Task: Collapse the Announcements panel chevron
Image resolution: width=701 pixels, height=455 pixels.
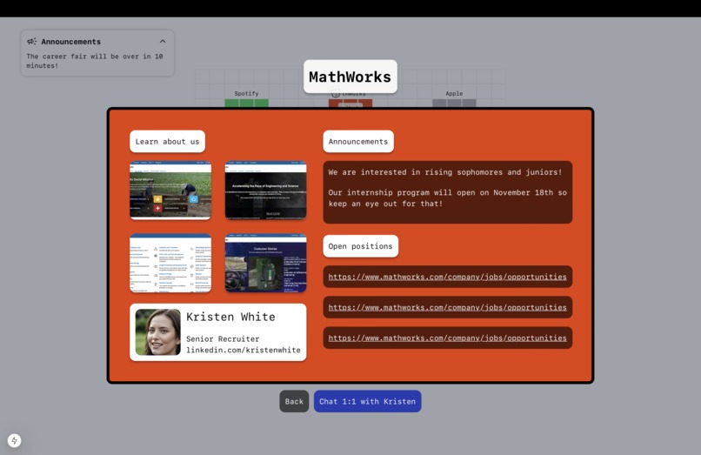Action: (x=163, y=41)
